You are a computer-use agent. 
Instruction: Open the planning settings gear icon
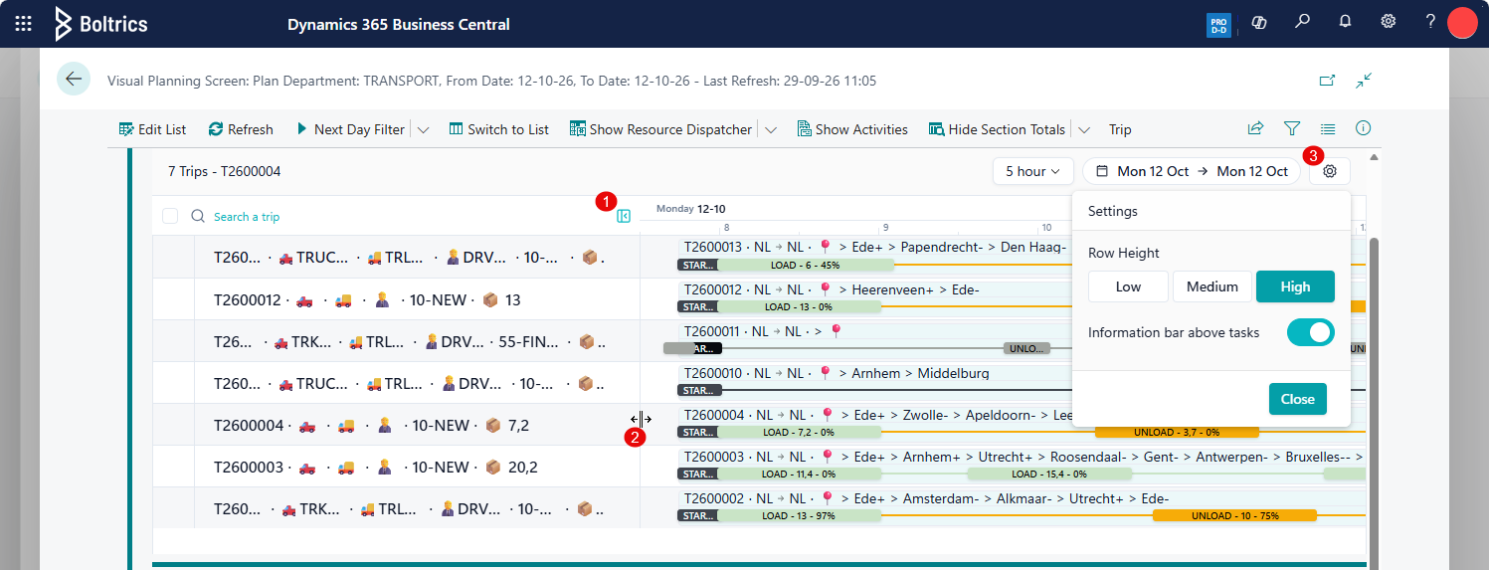tap(1330, 171)
